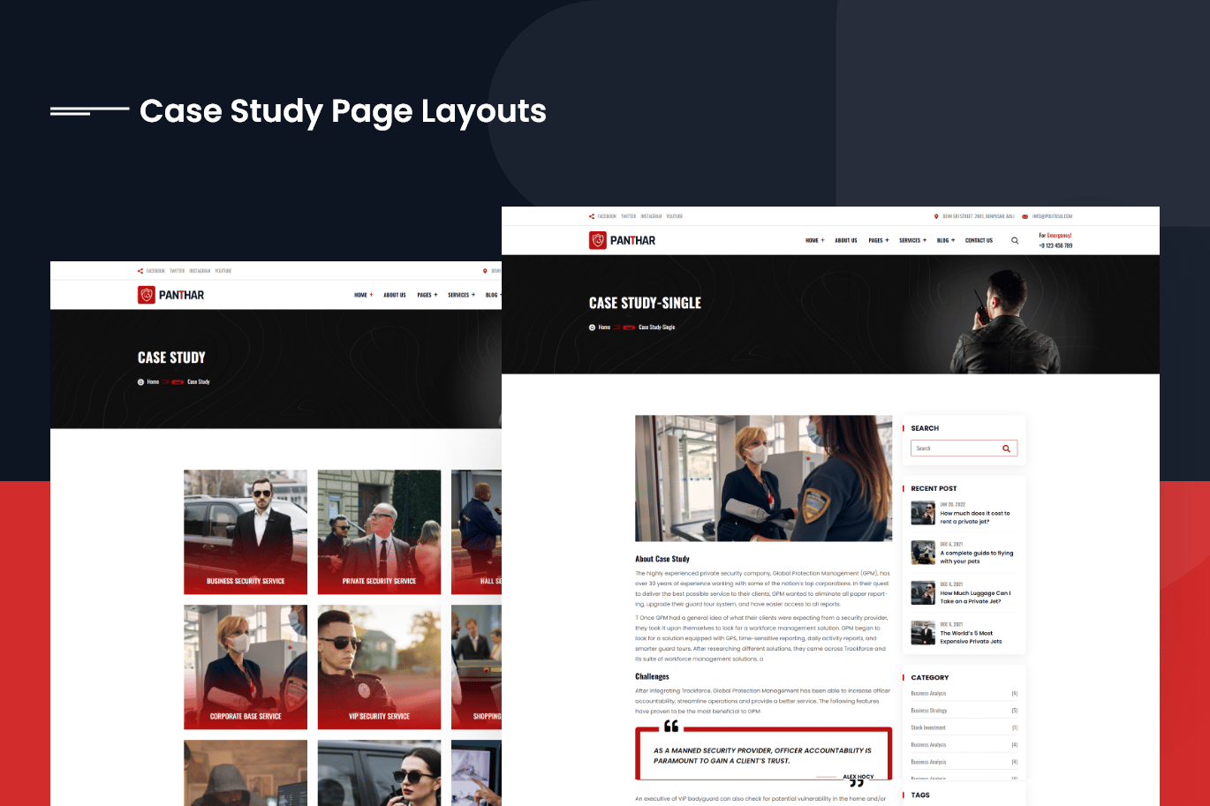Click the share icon on Case Study-Single top bar

pyautogui.click(x=592, y=216)
